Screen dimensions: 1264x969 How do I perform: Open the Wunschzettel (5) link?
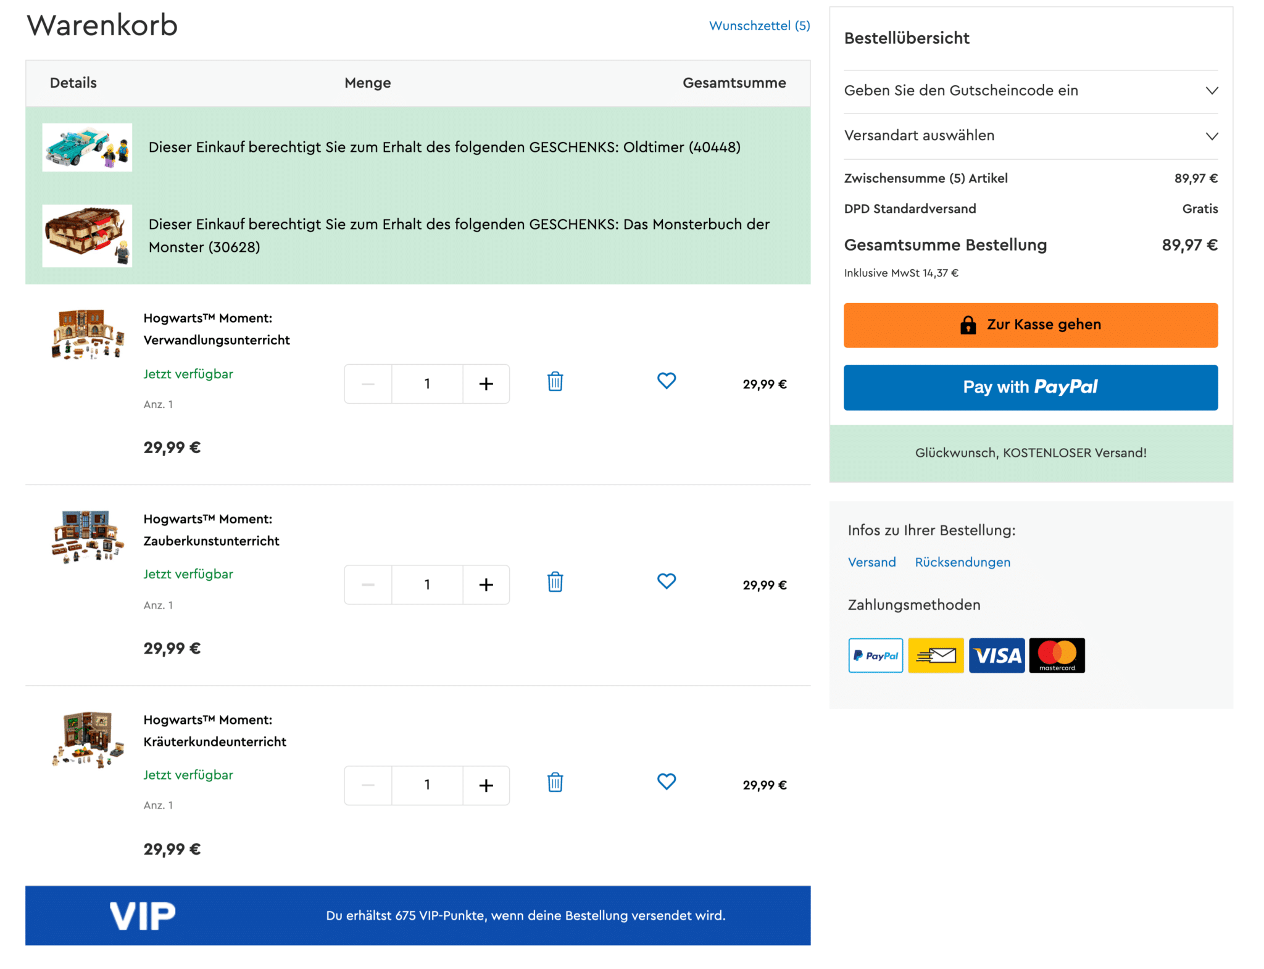pos(759,26)
